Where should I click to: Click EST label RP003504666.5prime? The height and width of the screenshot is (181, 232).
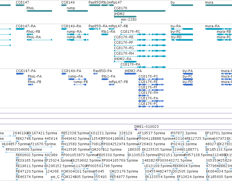[24, 150]
